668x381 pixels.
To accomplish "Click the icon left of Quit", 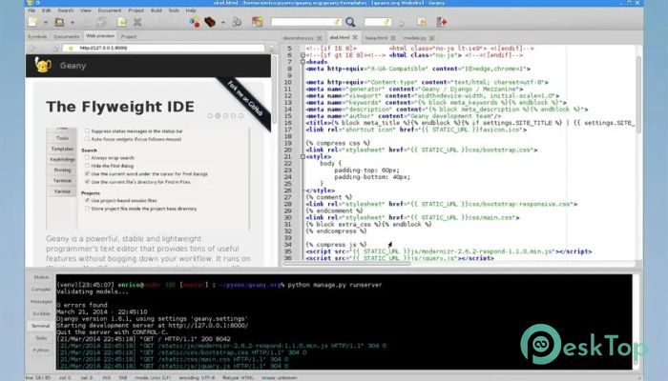I will [x=422, y=22].
